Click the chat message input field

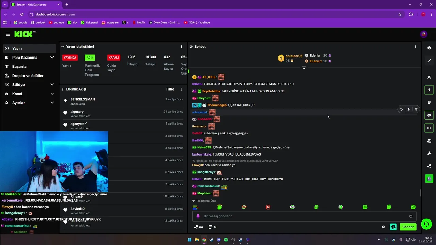click(x=304, y=216)
